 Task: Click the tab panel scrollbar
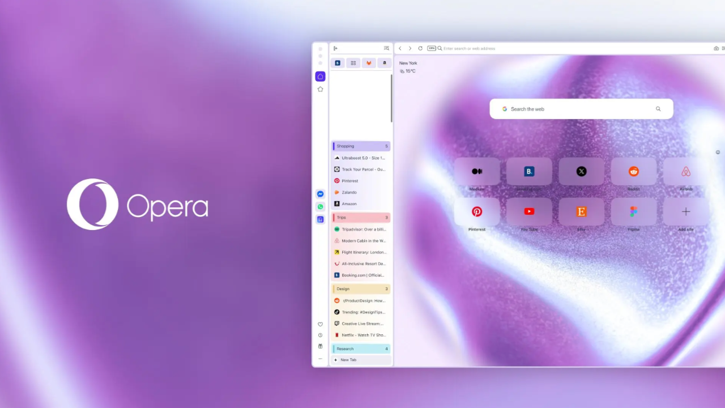point(391,98)
